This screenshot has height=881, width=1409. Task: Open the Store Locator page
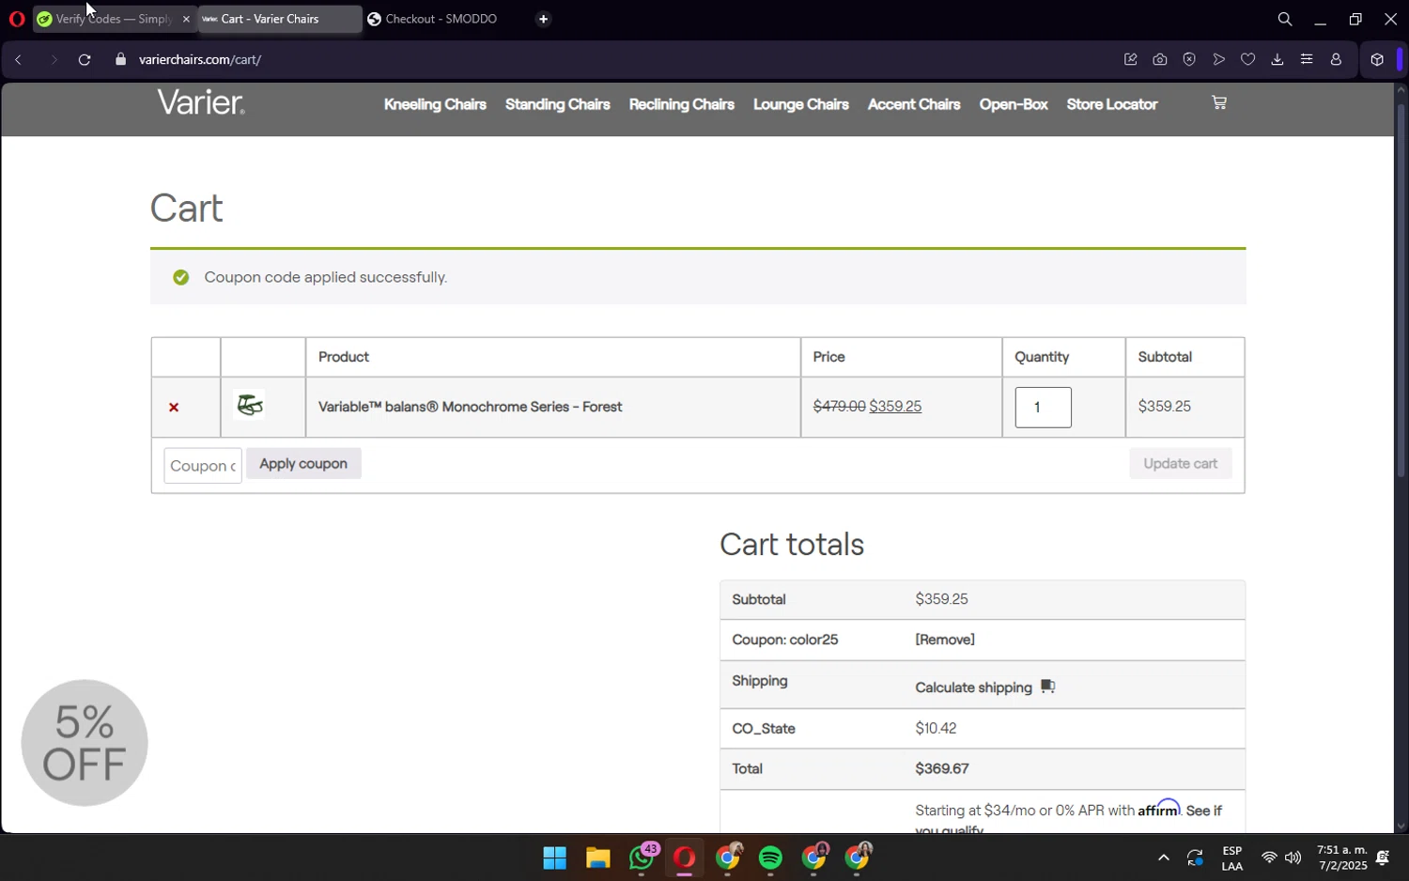[1112, 104]
